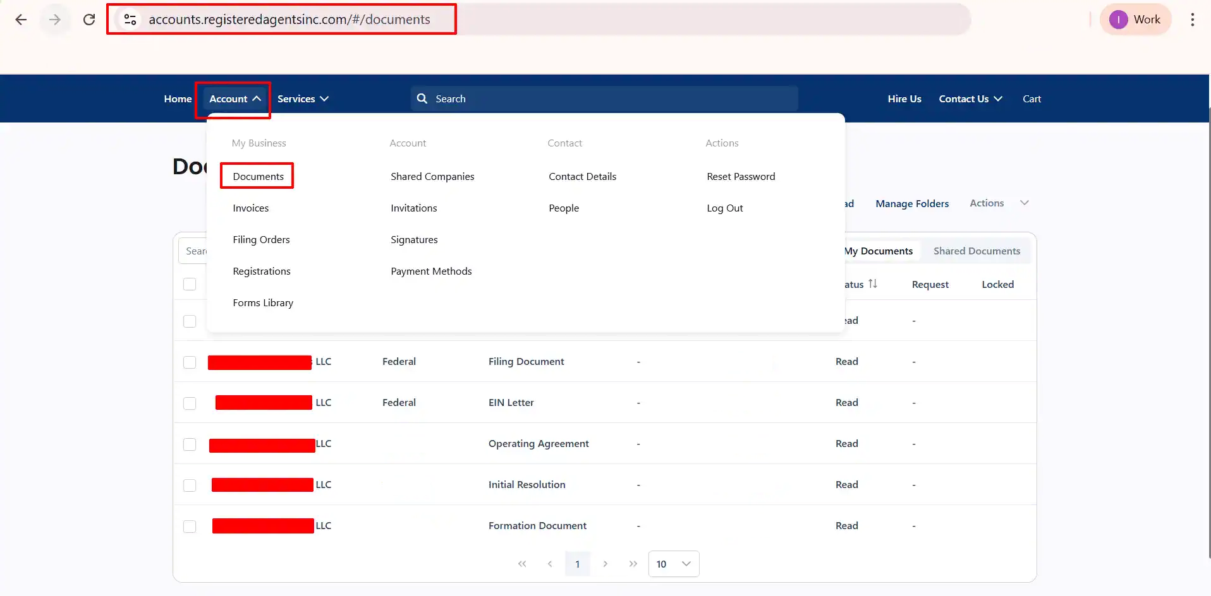Click the search magnifier in navigation bar

point(422,98)
